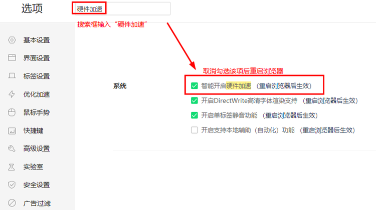Click the 实验室 flask icon
Screen dimensions: 376x210
(12, 166)
